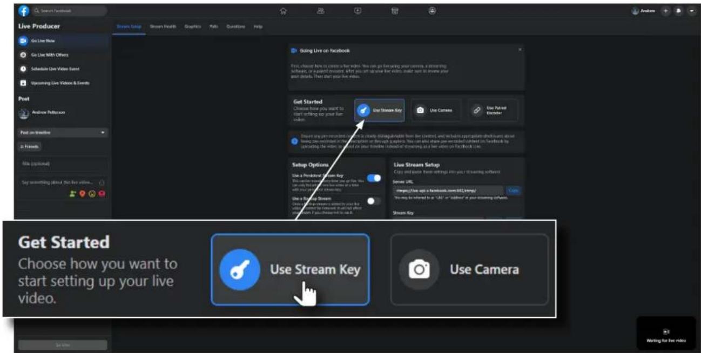The width and height of the screenshot is (701, 353).
Task: Select Go Live Now in Live Producer sidebar
Action: 63,40
